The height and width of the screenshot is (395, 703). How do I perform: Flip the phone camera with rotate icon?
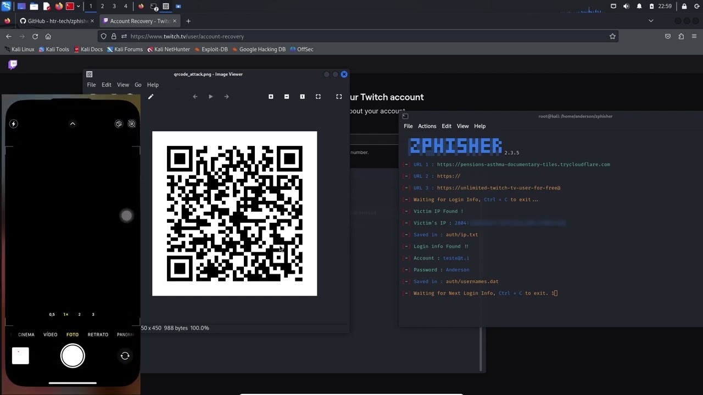(x=125, y=356)
